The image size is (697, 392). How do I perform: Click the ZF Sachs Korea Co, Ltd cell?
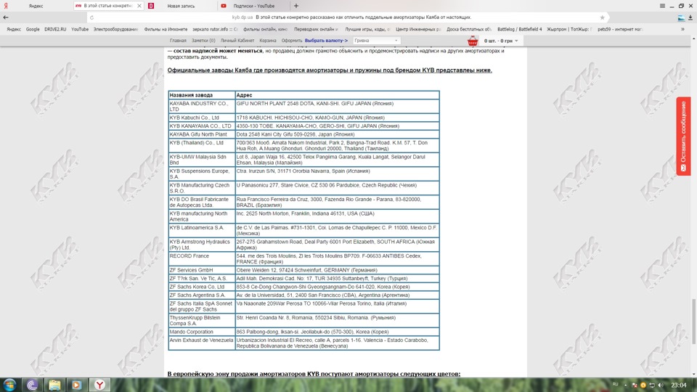[x=202, y=287]
